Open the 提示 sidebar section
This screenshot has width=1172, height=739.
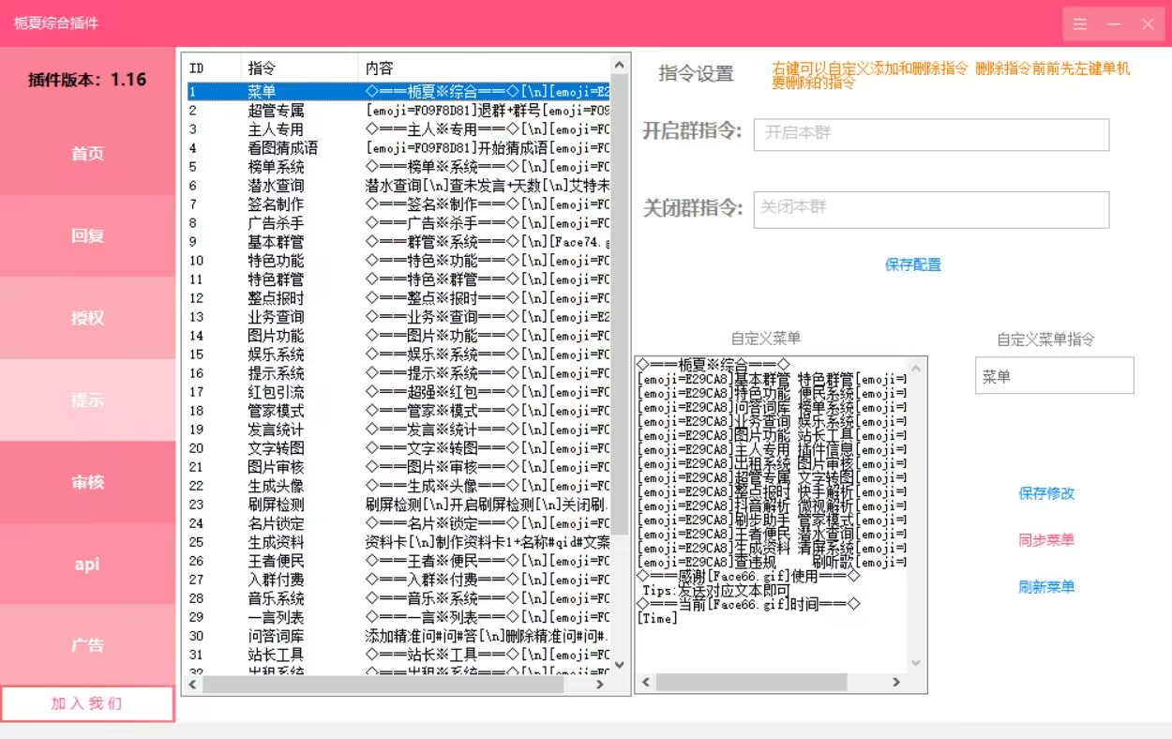tap(87, 400)
